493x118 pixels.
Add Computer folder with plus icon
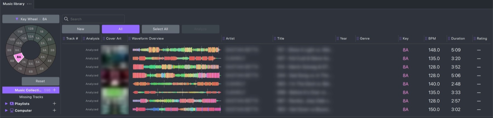click(55, 110)
